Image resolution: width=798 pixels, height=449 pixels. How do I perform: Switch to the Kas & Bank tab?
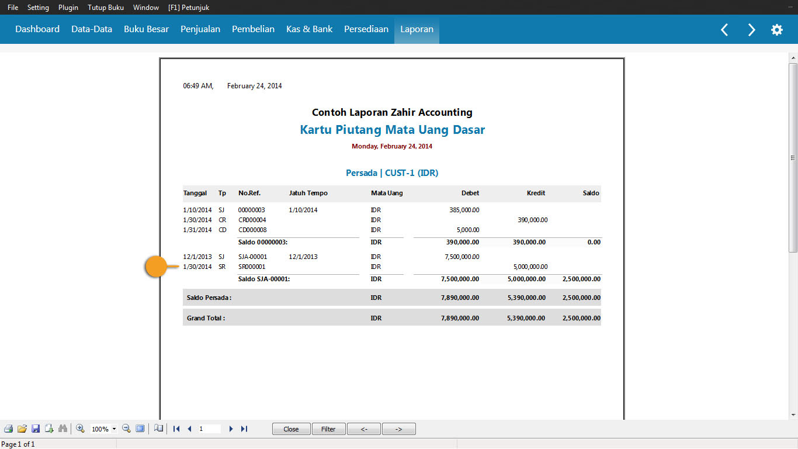point(309,29)
